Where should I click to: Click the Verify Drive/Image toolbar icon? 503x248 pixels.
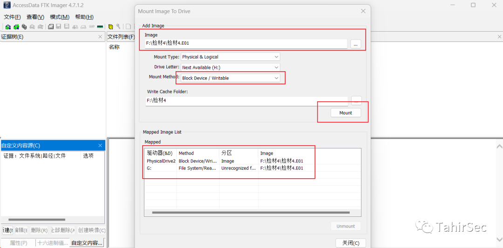91,27
